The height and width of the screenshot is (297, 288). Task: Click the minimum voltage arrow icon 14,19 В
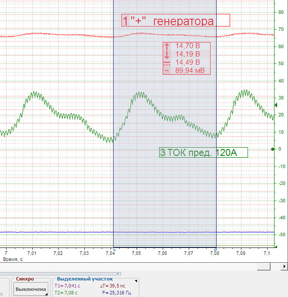click(167, 55)
